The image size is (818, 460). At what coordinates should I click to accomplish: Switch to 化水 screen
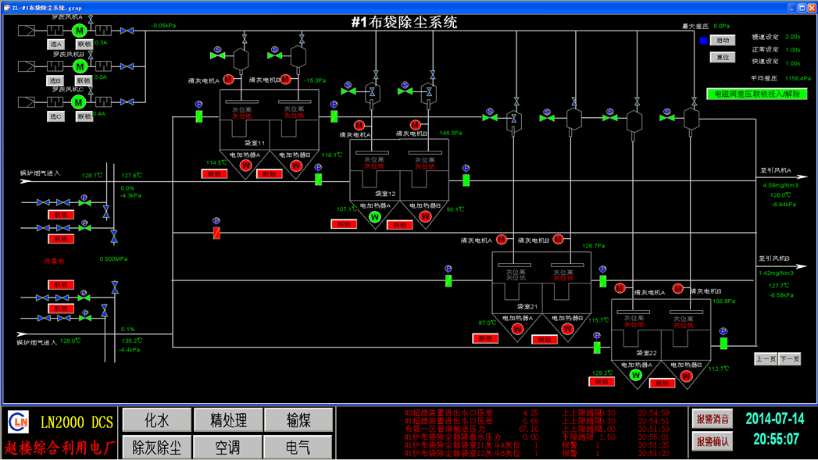[x=157, y=420]
